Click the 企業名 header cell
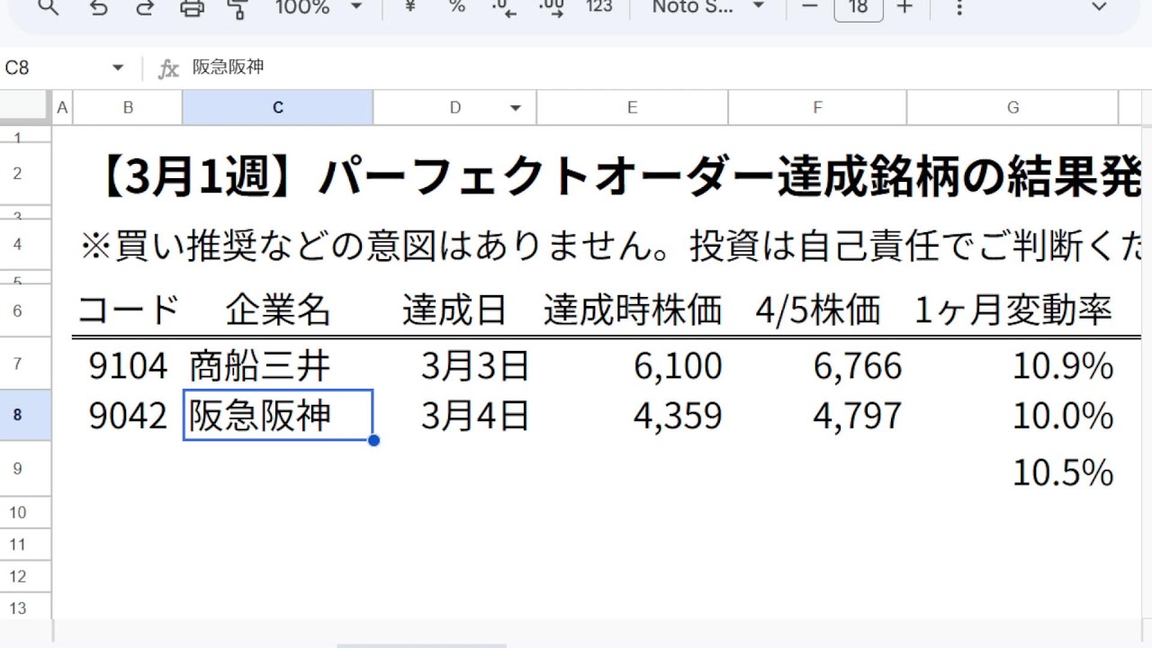 click(x=278, y=310)
